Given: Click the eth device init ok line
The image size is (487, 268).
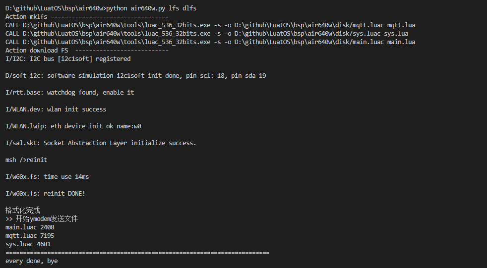Looking at the screenshot, I should [x=73, y=126].
